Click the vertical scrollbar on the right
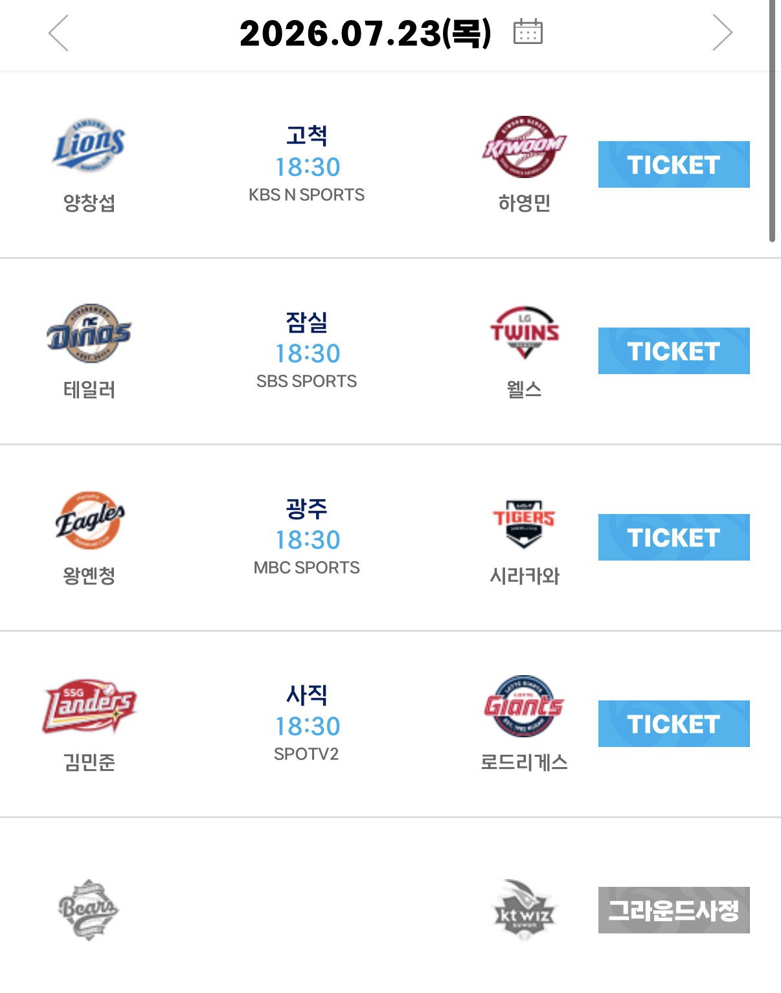Screen dimensions: 781x993 (x=772, y=121)
